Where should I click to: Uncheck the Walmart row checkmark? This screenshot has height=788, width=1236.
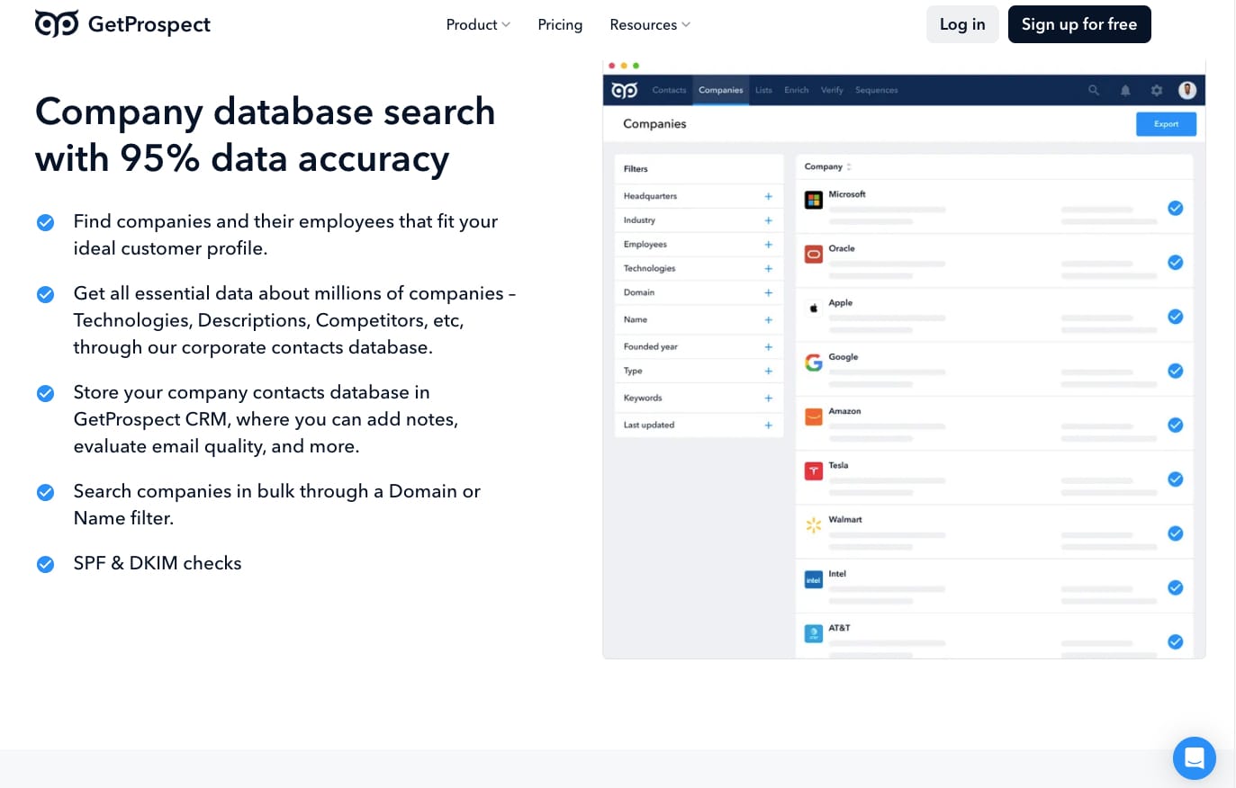coord(1175,533)
